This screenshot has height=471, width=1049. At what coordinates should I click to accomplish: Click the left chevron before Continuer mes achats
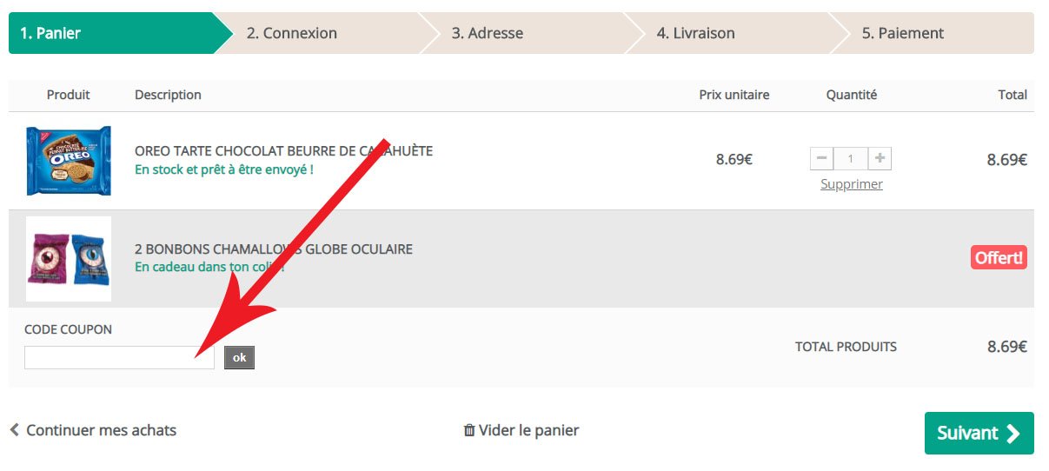pyautogui.click(x=15, y=430)
